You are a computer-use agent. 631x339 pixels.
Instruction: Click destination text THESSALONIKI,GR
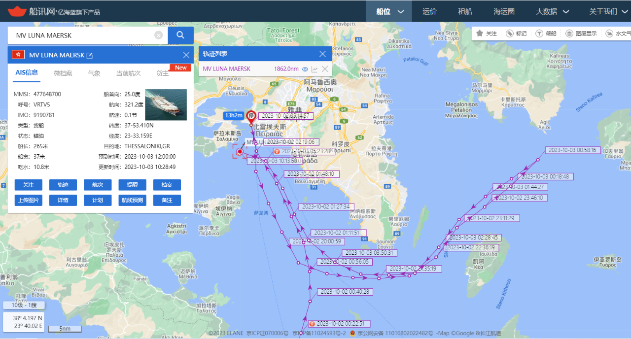147,146
